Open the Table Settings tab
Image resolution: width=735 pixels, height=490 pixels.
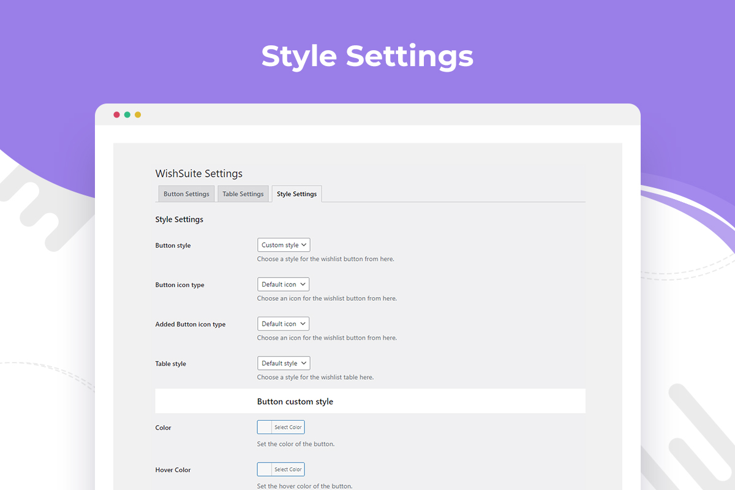coord(243,194)
